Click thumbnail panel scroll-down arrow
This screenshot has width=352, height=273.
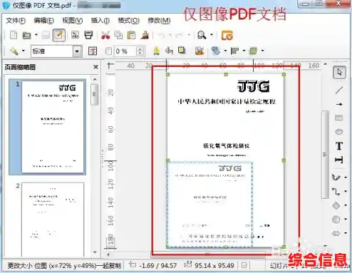tap(95, 252)
